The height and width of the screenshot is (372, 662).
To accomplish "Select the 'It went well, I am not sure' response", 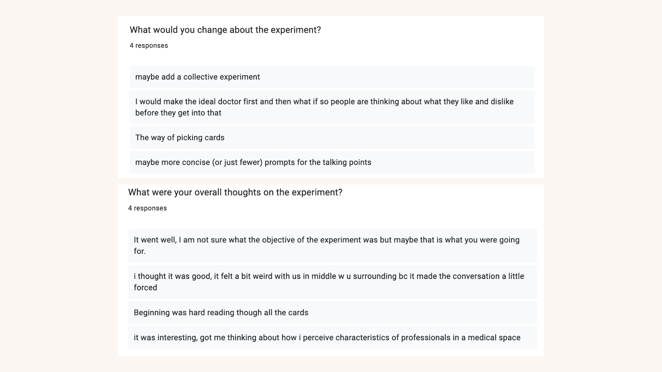I will (333, 246).
